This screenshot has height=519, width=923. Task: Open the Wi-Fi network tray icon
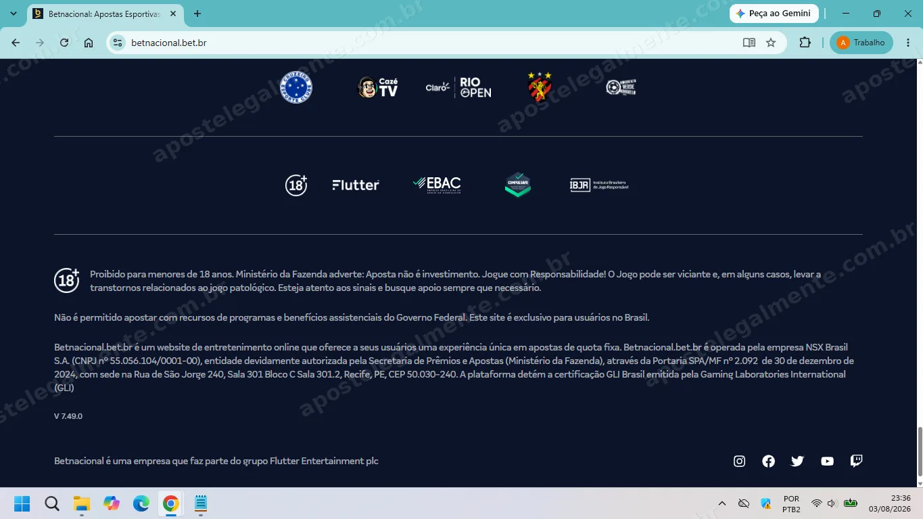[x=816, y=503]
